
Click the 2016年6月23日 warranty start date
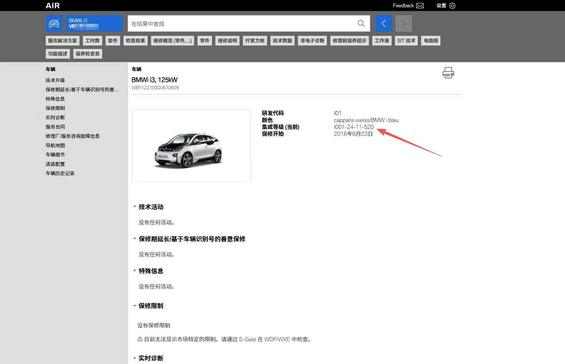click(x=353, y=134)
